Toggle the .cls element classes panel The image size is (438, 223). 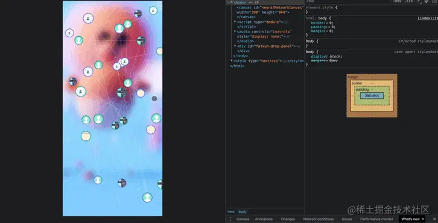click(408, 1)
